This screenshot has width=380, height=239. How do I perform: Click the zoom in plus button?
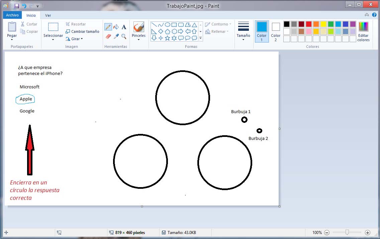(x=367, y=232)
